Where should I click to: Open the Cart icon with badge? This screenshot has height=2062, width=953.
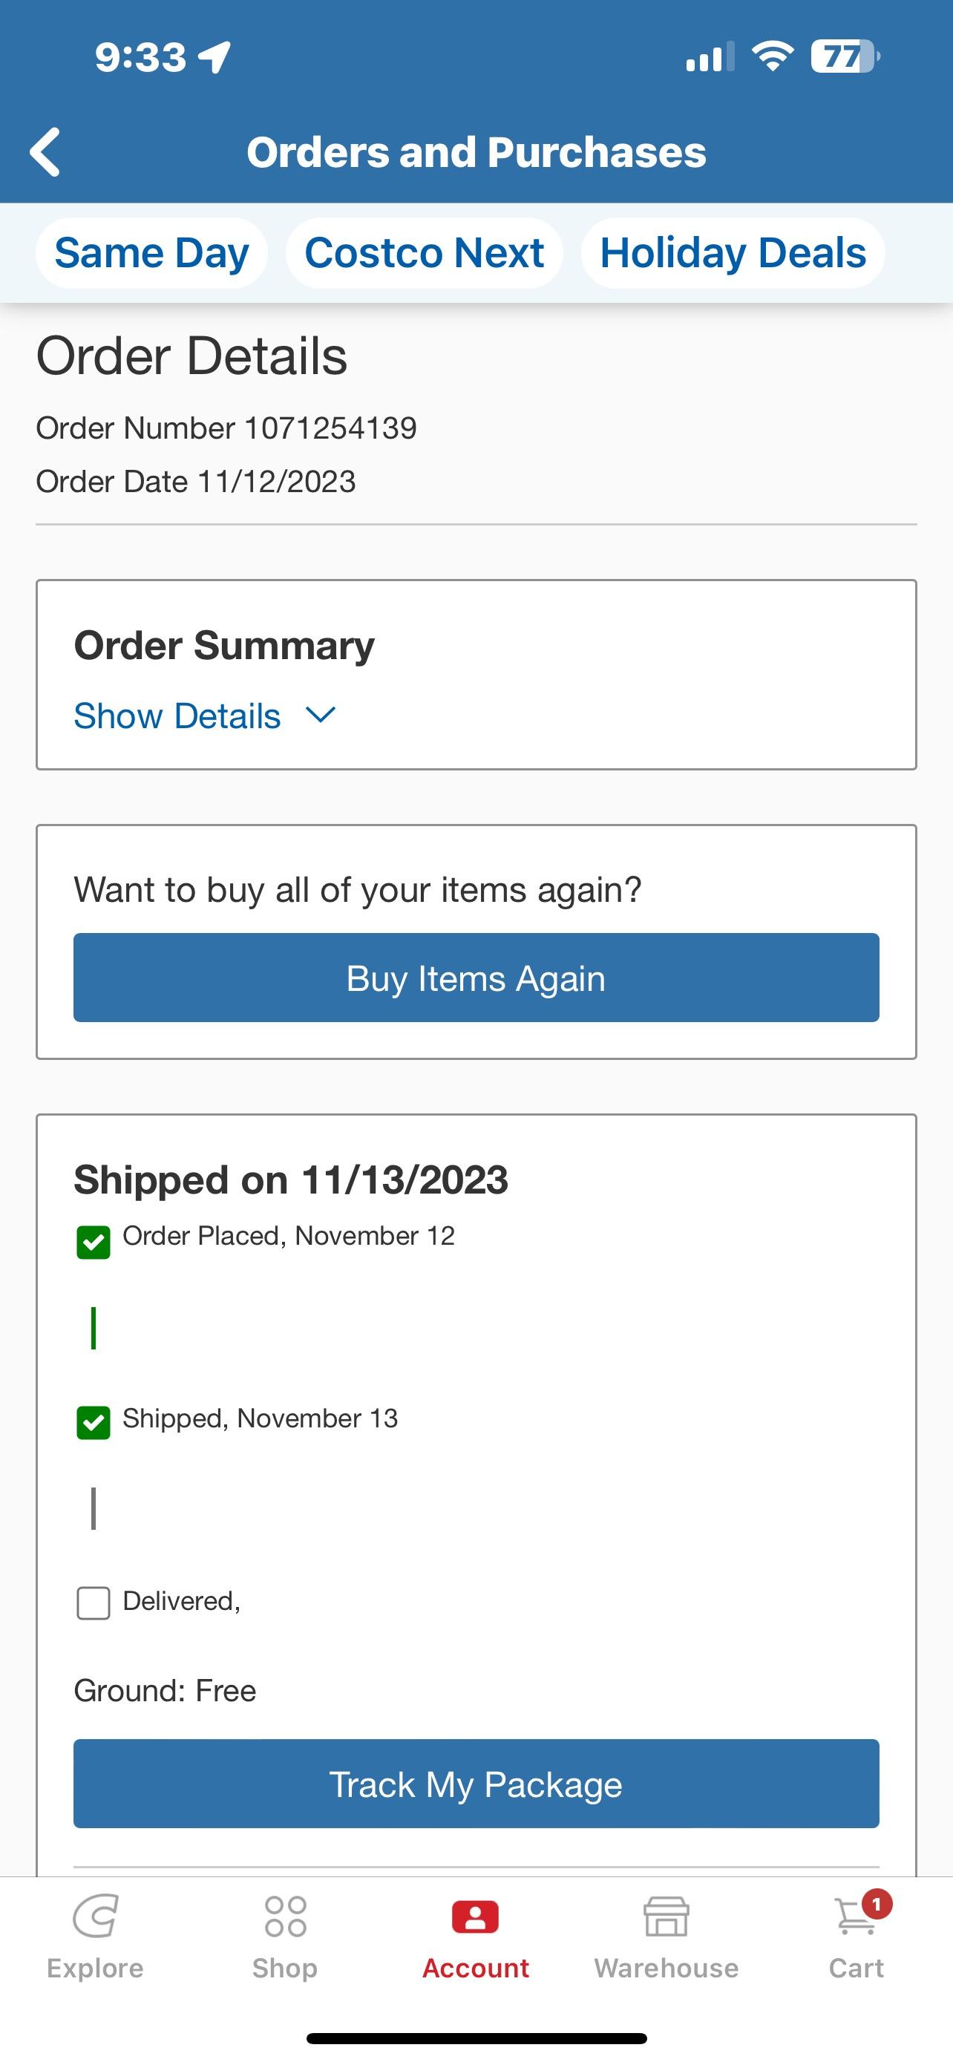(857, 1917)
